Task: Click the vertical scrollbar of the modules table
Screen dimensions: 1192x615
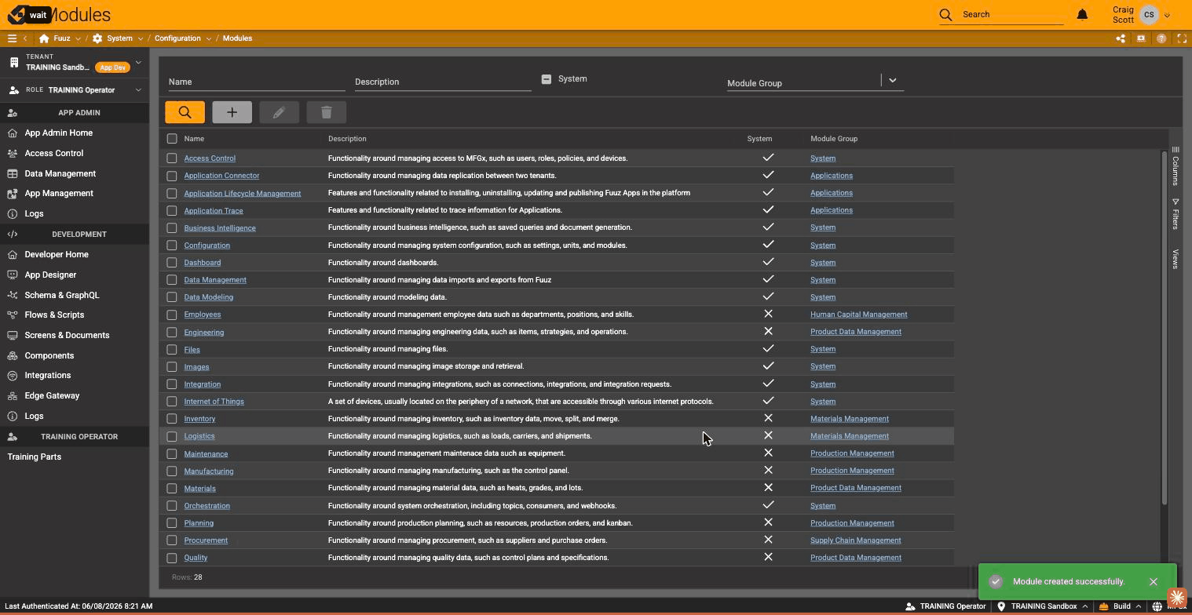Action: (1165, 329)
